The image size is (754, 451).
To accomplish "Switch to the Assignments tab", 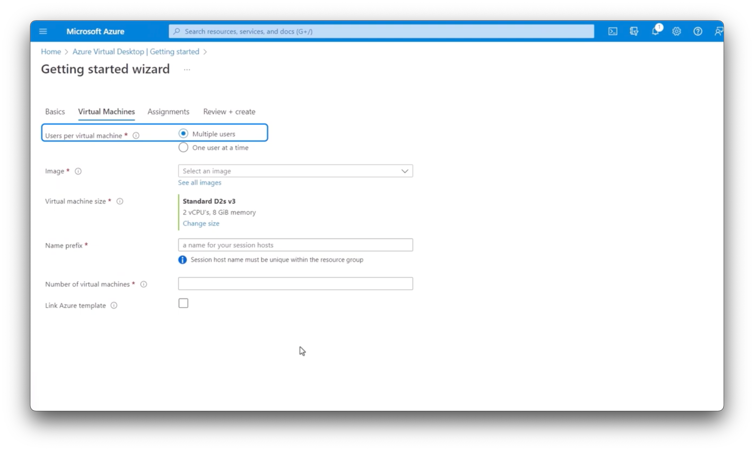I will coord(168,112).
